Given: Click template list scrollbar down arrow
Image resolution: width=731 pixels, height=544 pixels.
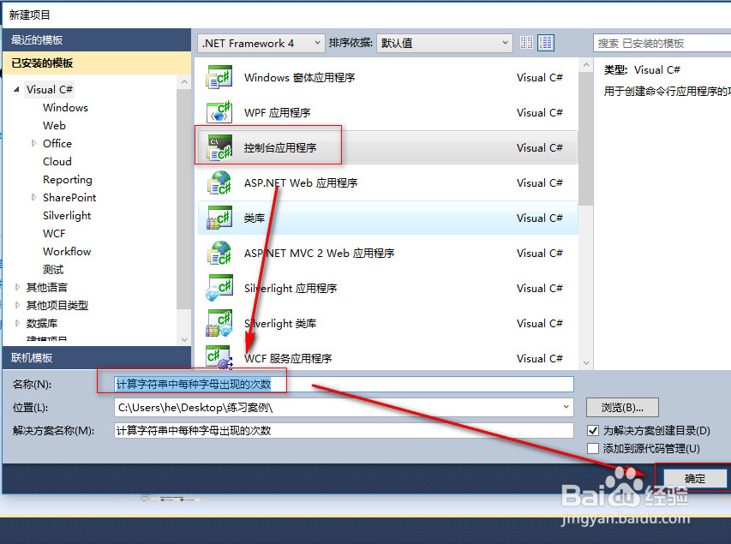Looking at the screenshot, I should tap(586, 362).
